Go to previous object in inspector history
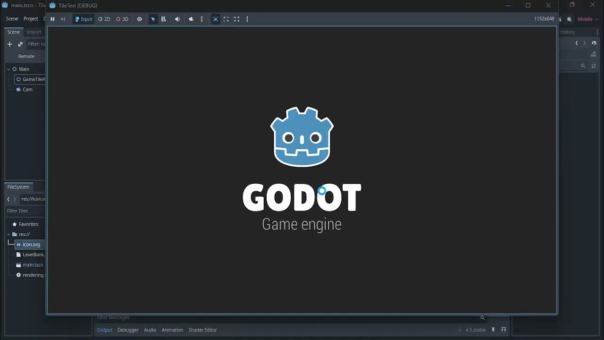 [x=577, y=43]
